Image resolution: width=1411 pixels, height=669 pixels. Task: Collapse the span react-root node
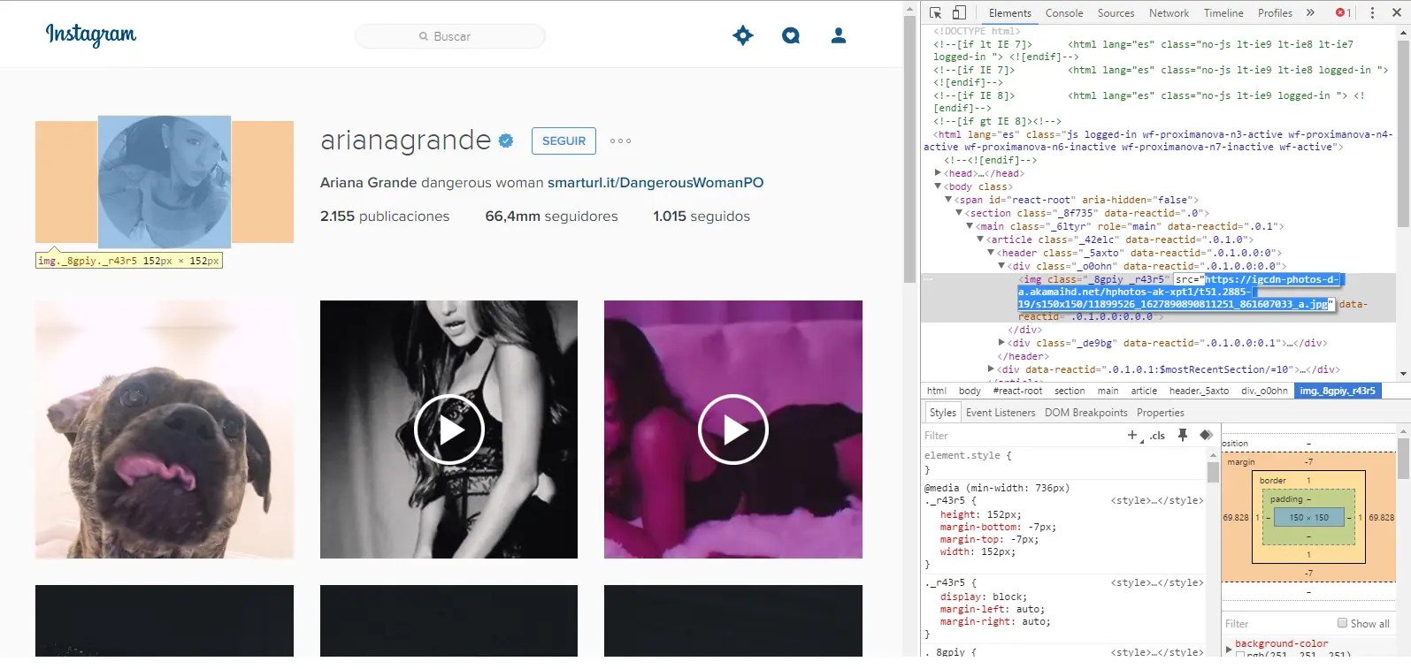[948, 200]
